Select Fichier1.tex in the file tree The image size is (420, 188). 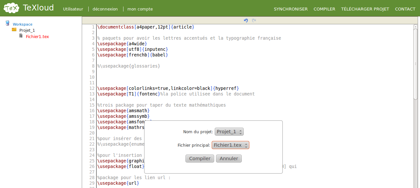pyautogui.click(x=37, y=37)
